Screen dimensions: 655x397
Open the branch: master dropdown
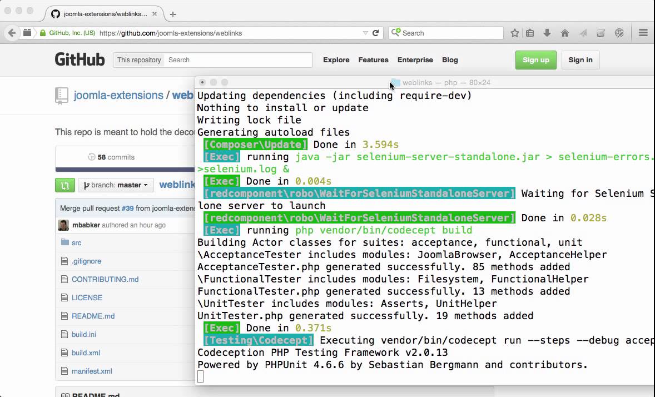(x=116, y=185)
